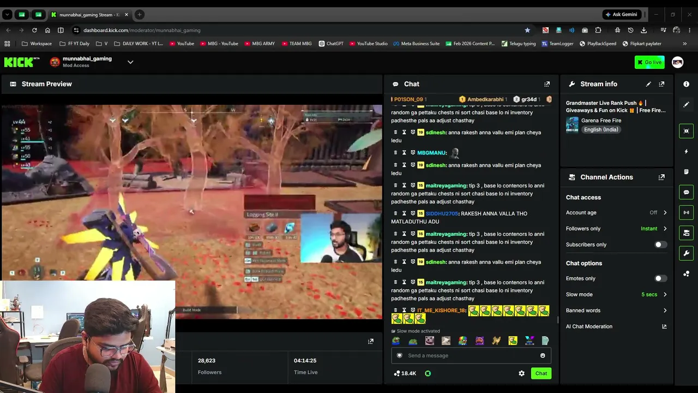This screenshot has height=393, width=698.
Task: Bookmark this page with the star icon
Action: click(x=527, y=30)
